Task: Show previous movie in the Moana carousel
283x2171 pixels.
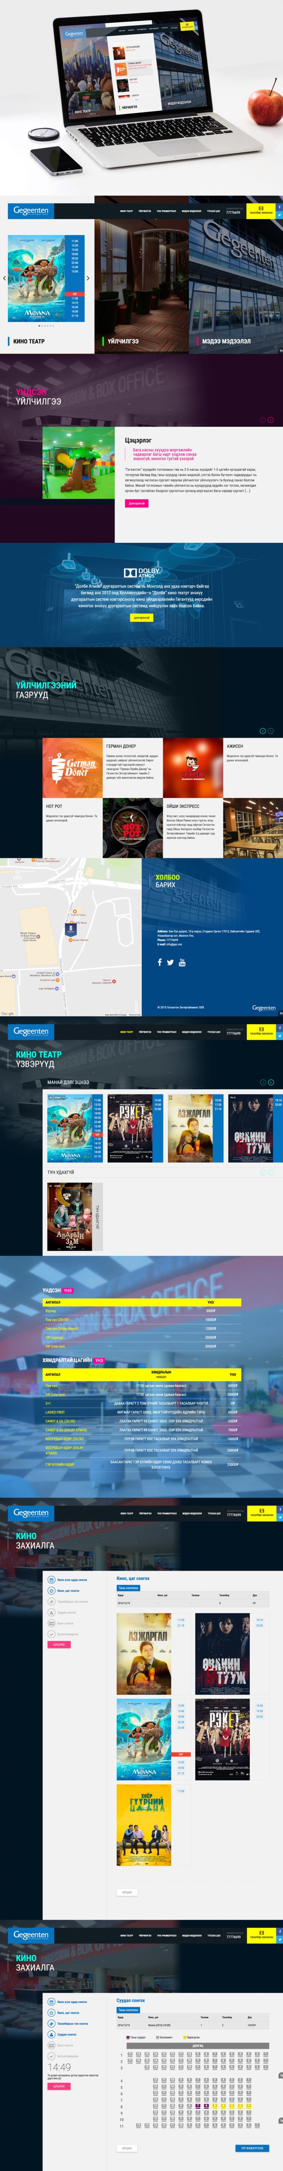Action: click(4, 278)
